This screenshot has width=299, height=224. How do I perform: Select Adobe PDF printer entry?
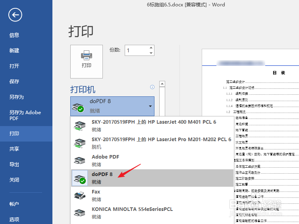(152, 161)
